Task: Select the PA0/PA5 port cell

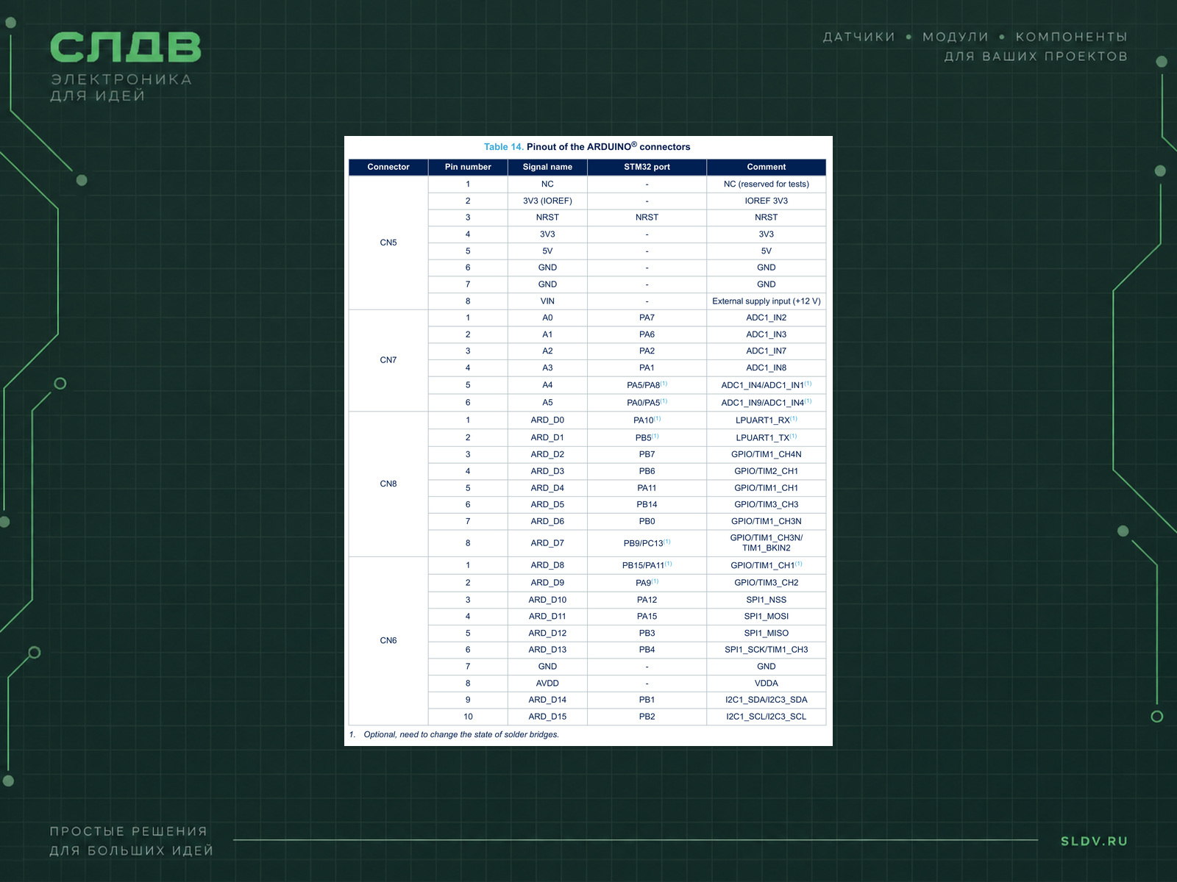Action: (647, 403)
